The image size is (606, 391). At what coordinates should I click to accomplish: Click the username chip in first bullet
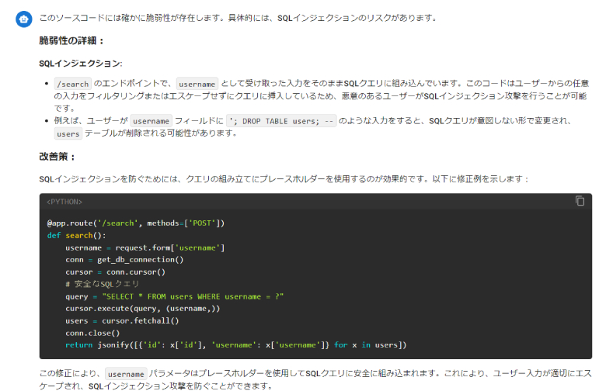(197, 84)
